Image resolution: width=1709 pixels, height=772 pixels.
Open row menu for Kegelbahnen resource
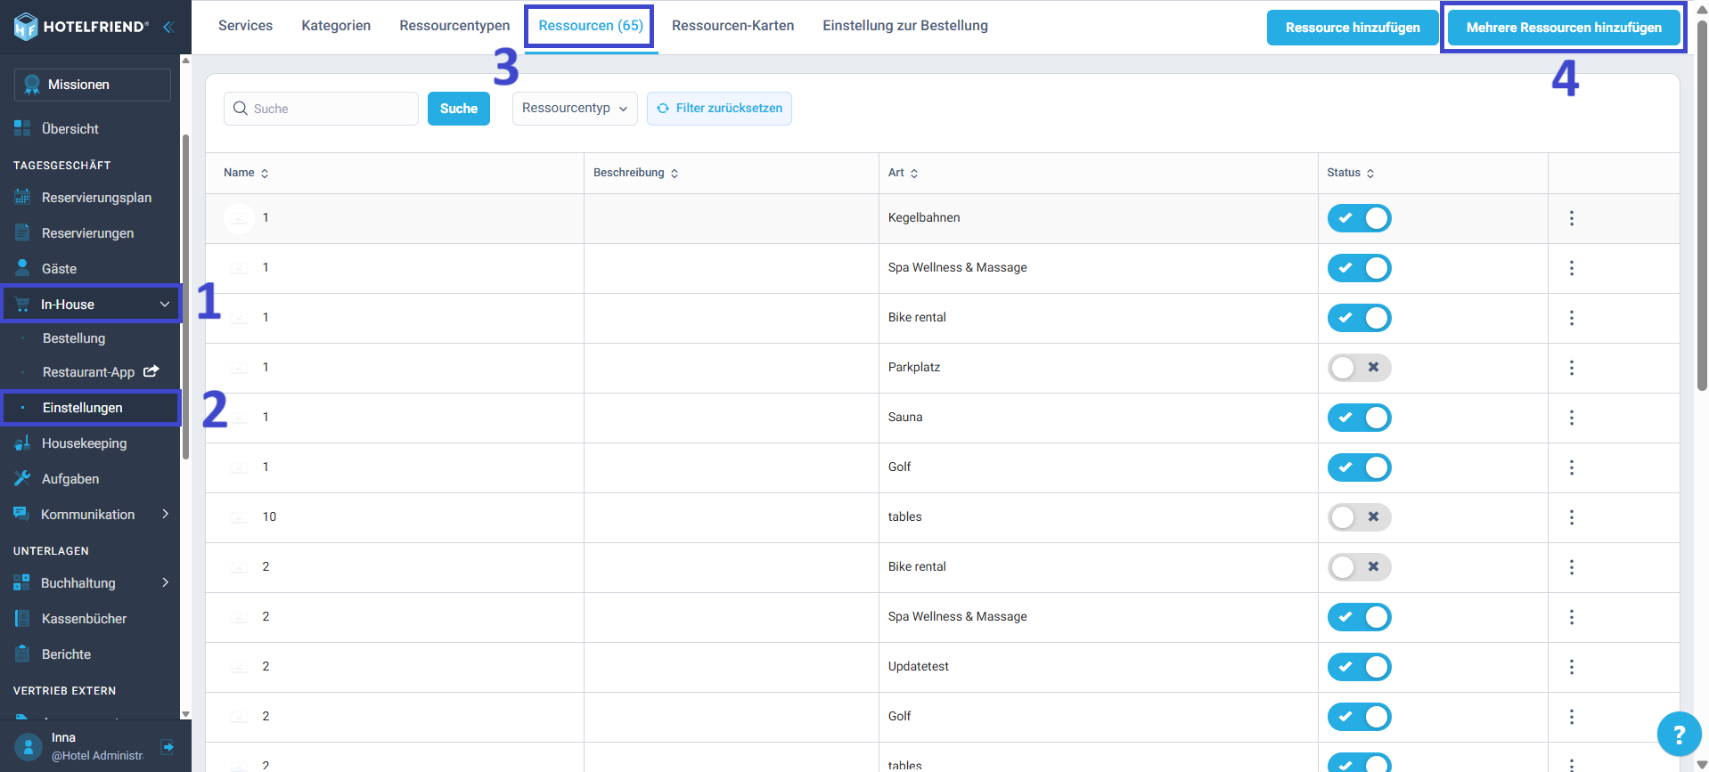(1572, 218)
